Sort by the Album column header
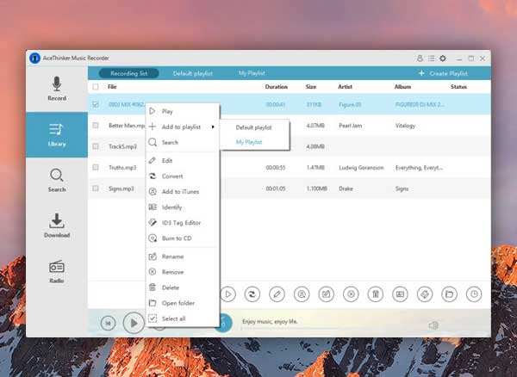This screenshot has width=517, height=377. click(402, 87)
